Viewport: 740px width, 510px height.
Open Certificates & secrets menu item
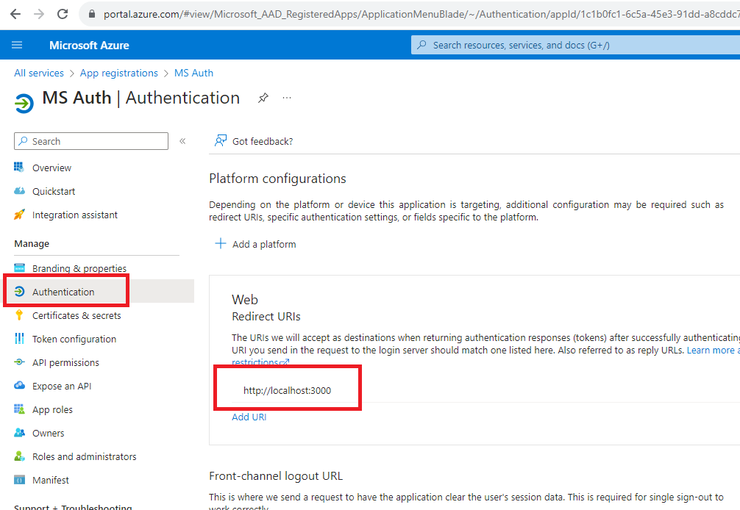[77, 315]
